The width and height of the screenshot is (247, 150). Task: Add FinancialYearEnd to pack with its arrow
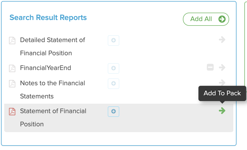[222, 68]
